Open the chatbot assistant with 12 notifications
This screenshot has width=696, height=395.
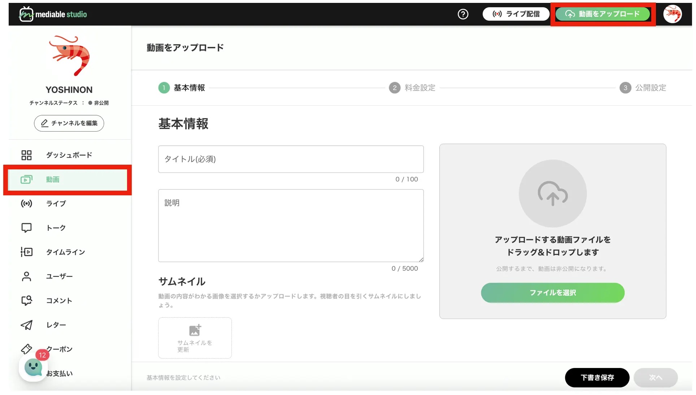(33, 368)
